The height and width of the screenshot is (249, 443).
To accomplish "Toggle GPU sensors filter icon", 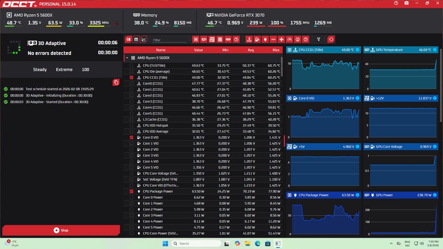I will (204, 40).
